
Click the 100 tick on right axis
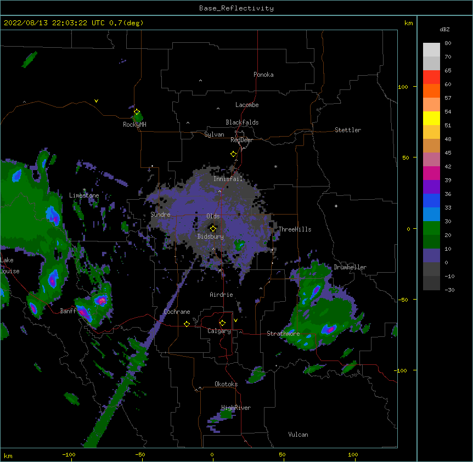(403, 87)
